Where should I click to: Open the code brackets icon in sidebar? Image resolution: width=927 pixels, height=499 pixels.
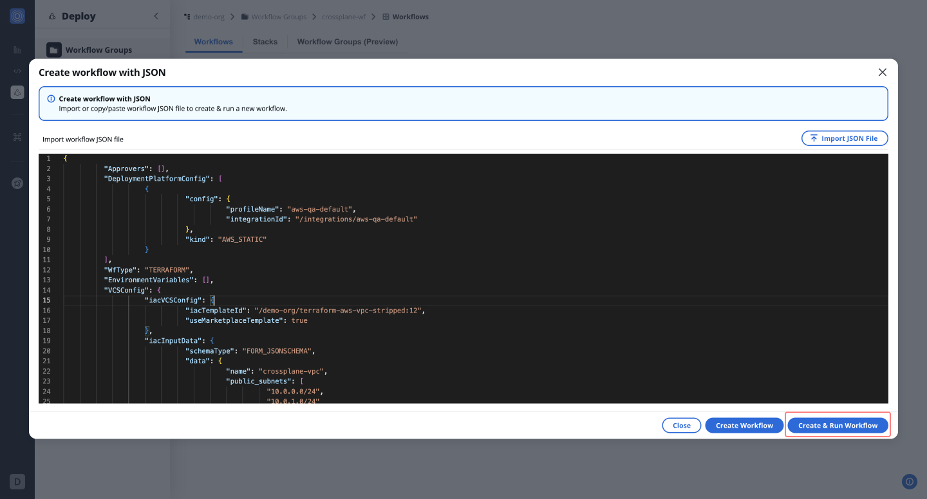pyautogui.click(x=17, y=71)
